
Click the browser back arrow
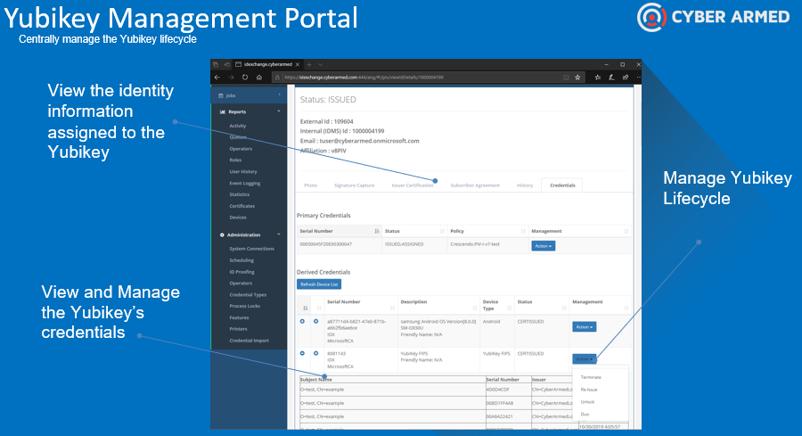coord(218,78)
